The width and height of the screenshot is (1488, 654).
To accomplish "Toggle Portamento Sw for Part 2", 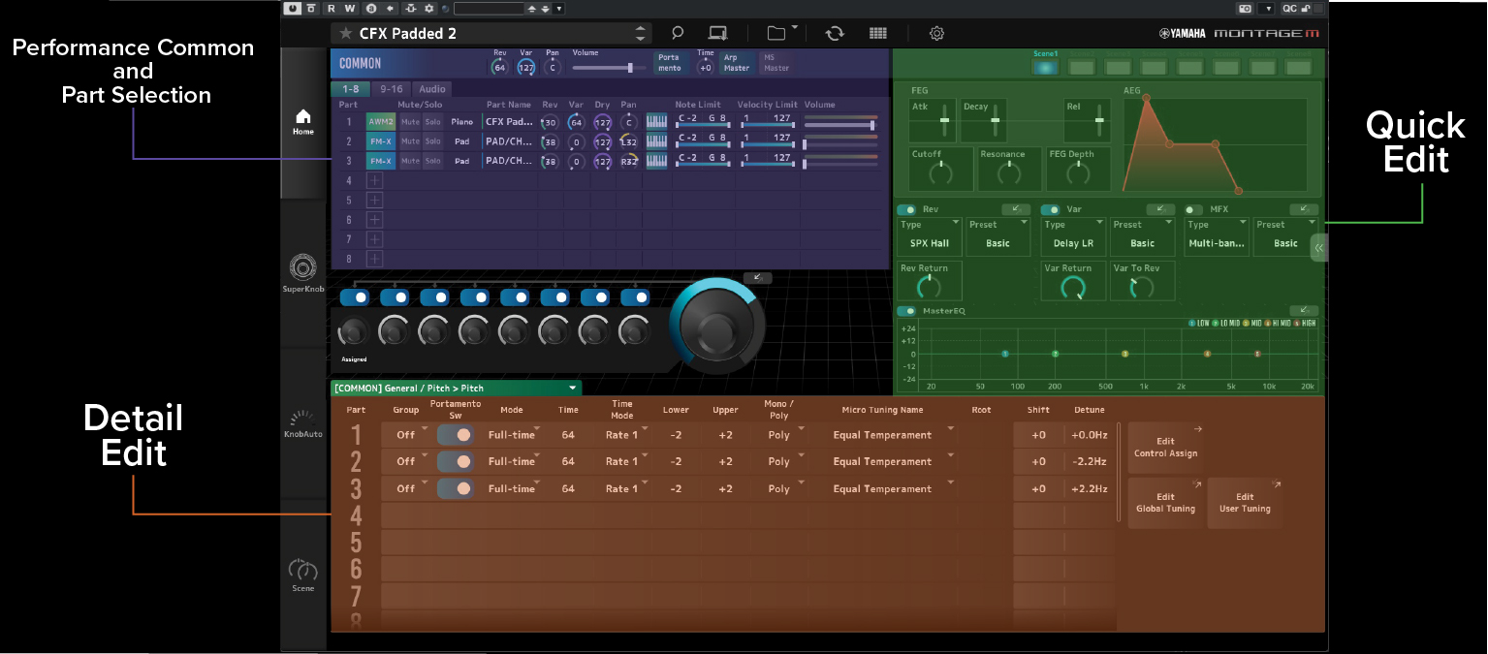I will [x=456, y=462].
